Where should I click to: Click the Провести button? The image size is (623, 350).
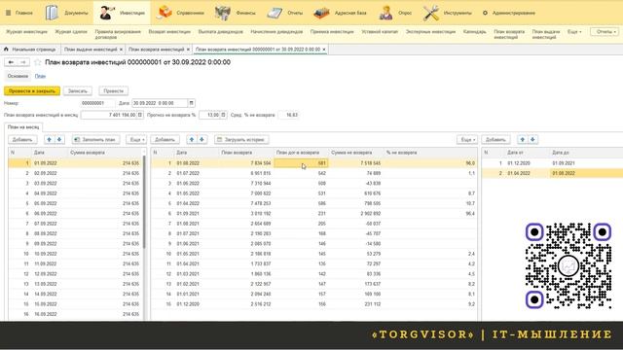click(113, 90)
